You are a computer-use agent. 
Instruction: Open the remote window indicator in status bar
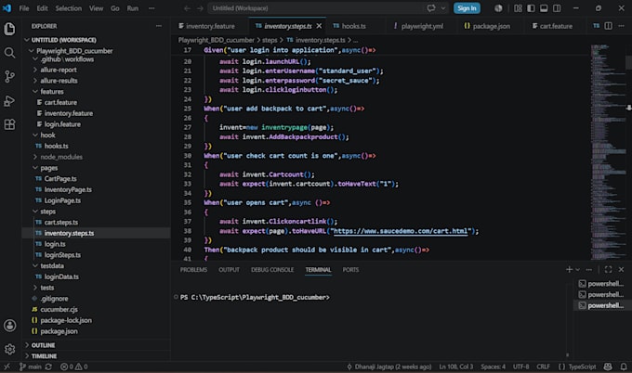click(7, 367)
